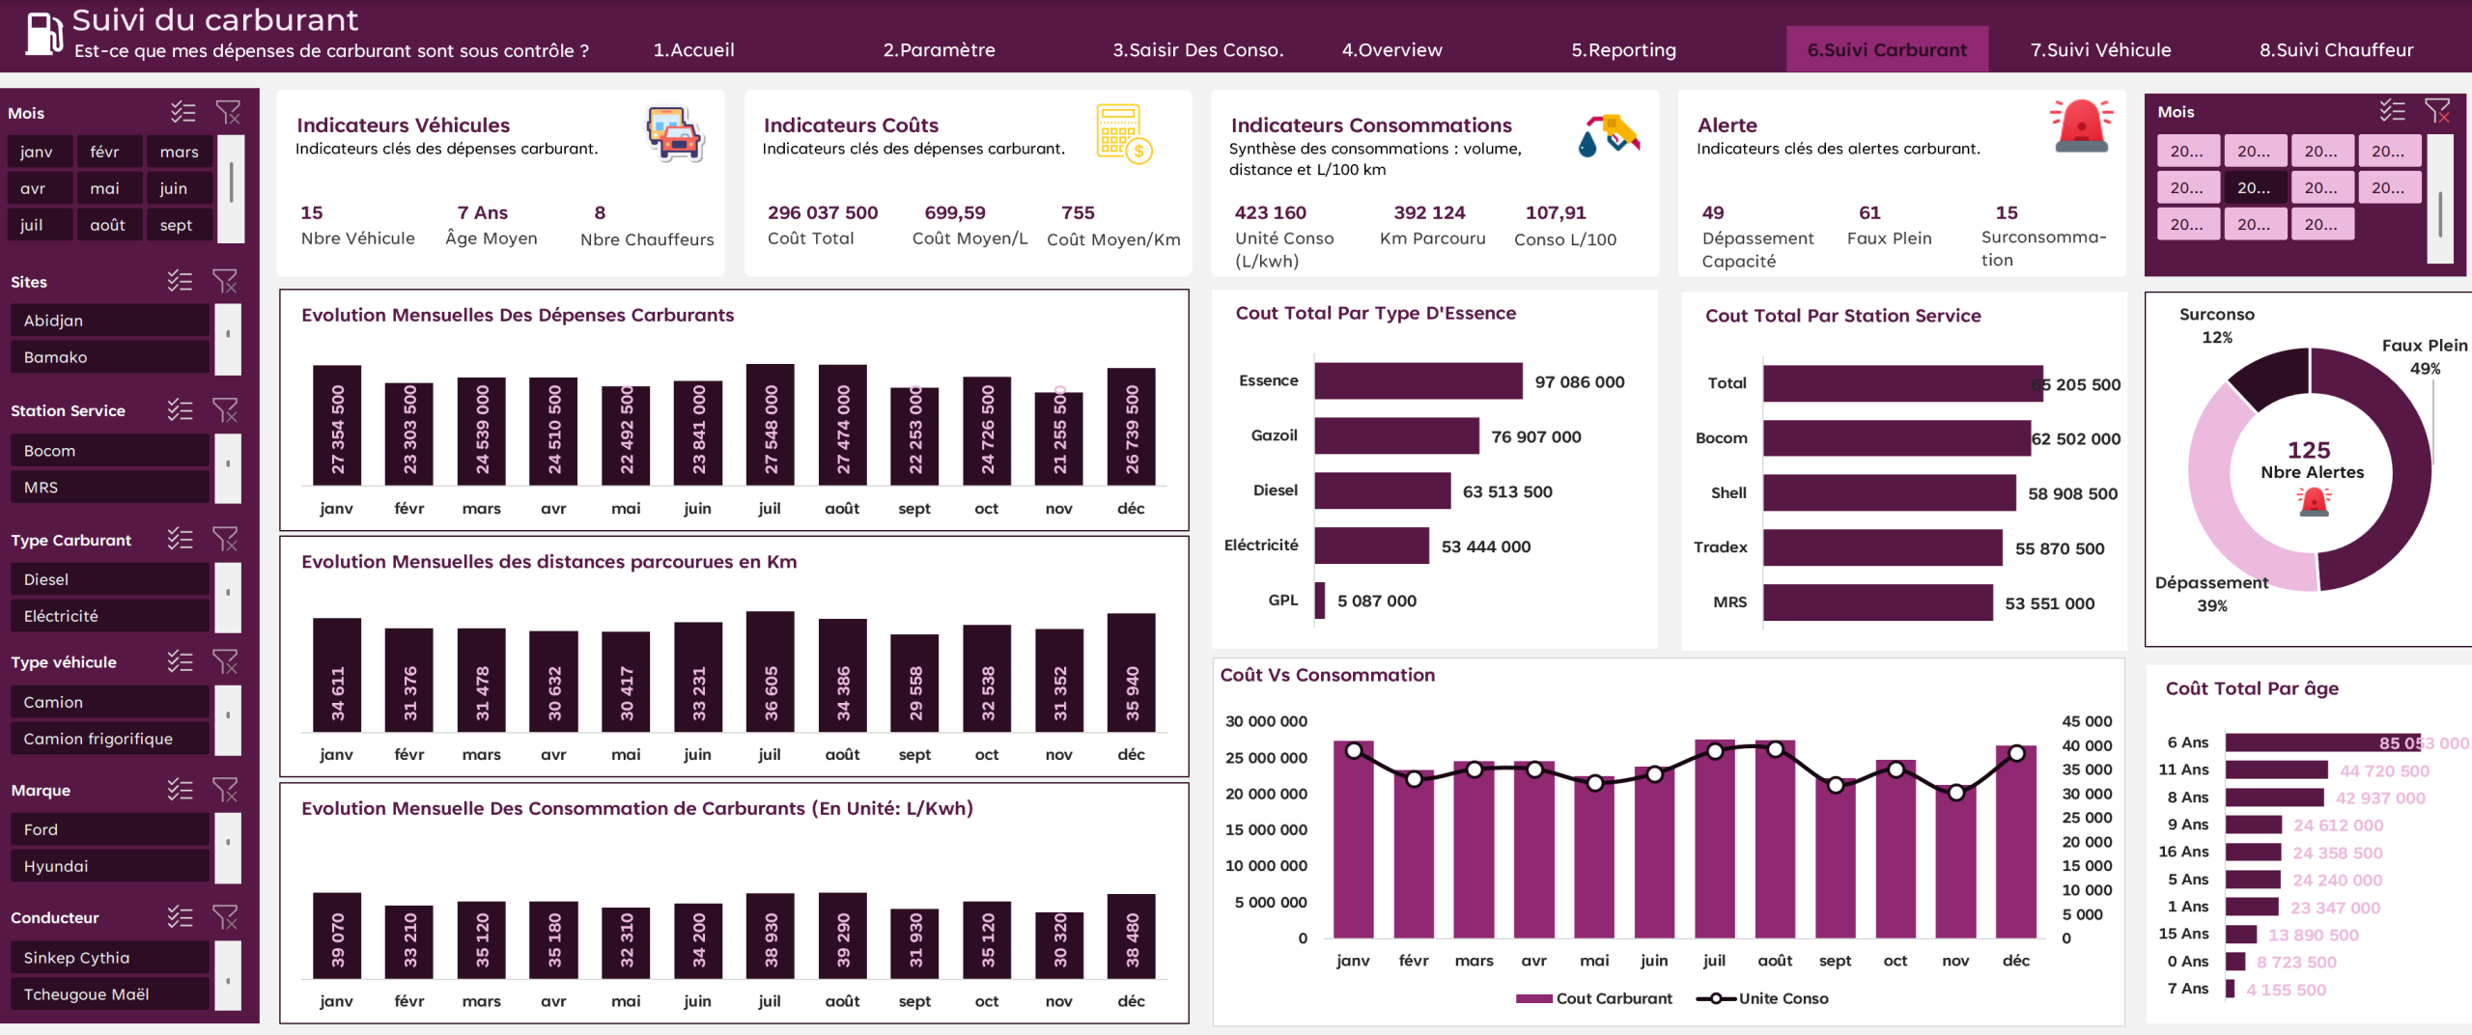Viewport: 2472px width, 1035px height.
Task: Select 'Camion frigorifique' vehicle type
Action: tap(111, 739)
